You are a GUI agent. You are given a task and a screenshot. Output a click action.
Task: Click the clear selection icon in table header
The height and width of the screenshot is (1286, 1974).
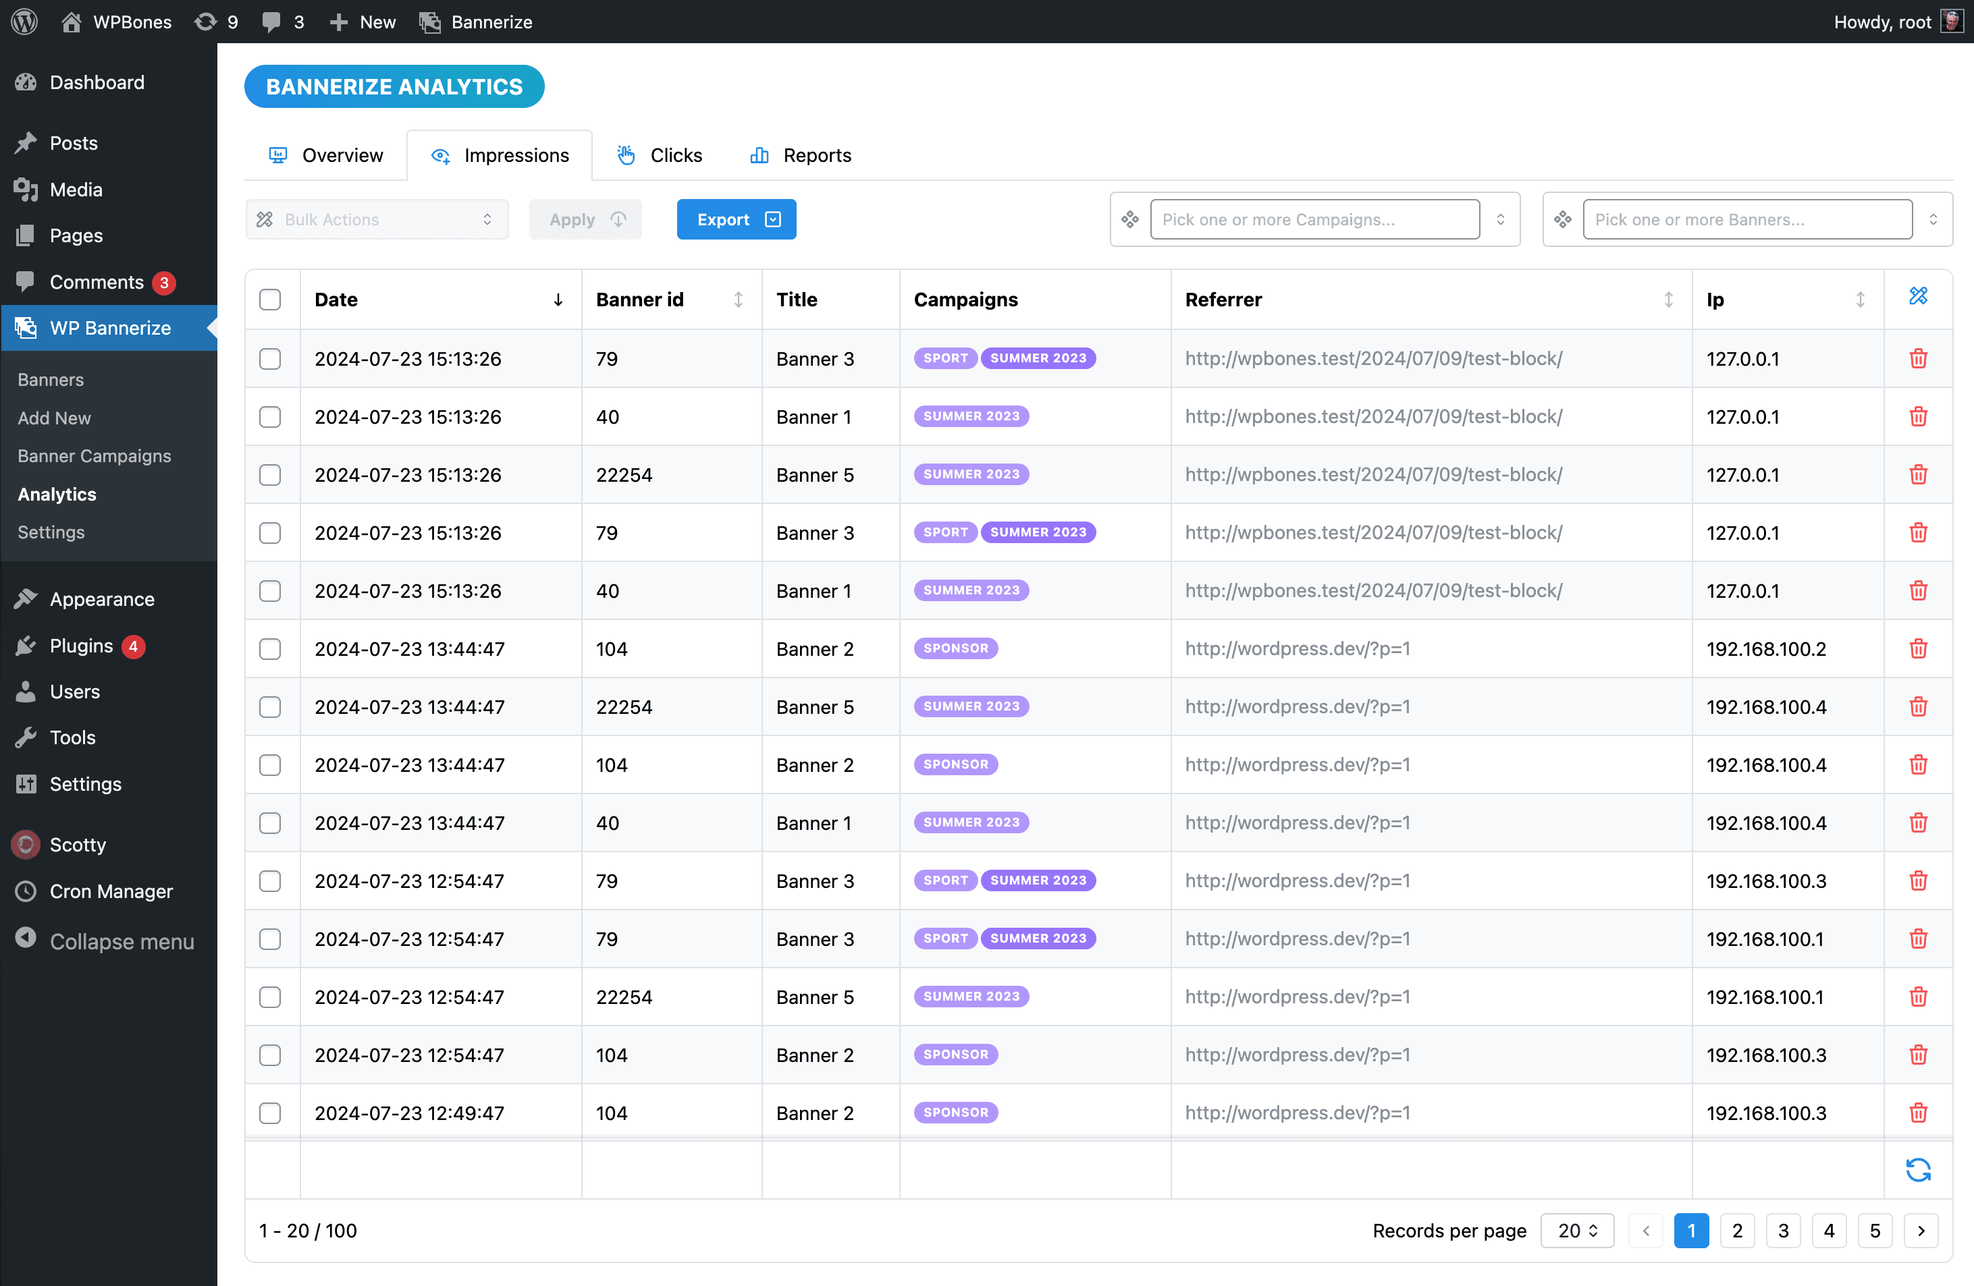(x=1917, y=296)
